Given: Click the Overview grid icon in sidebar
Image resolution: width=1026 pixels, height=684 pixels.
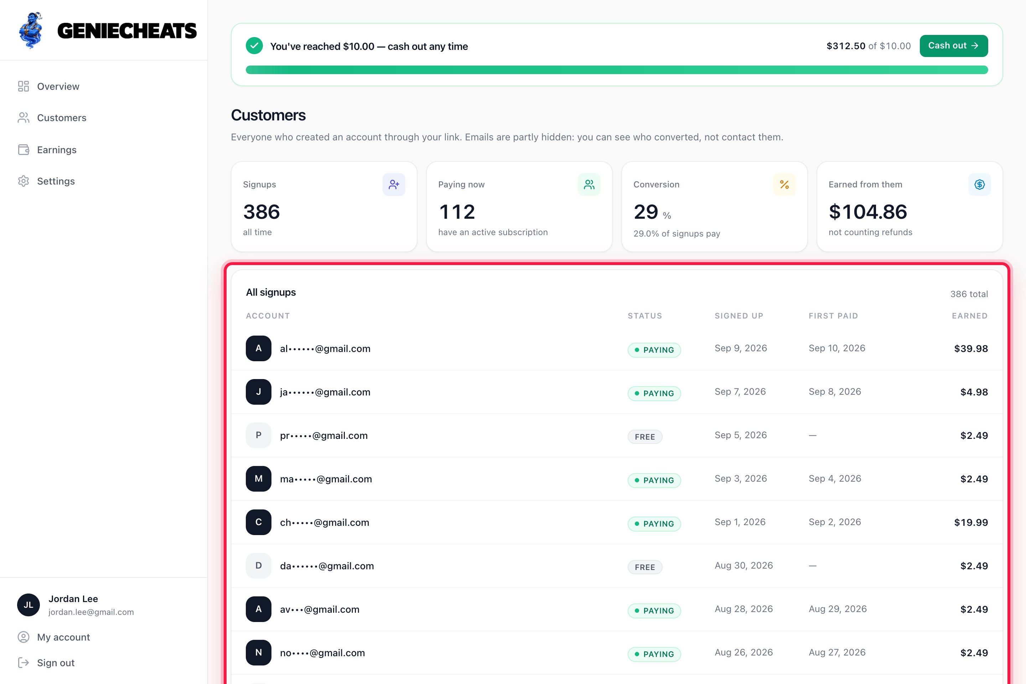Looking at the screenshot, I should (24, 86).
